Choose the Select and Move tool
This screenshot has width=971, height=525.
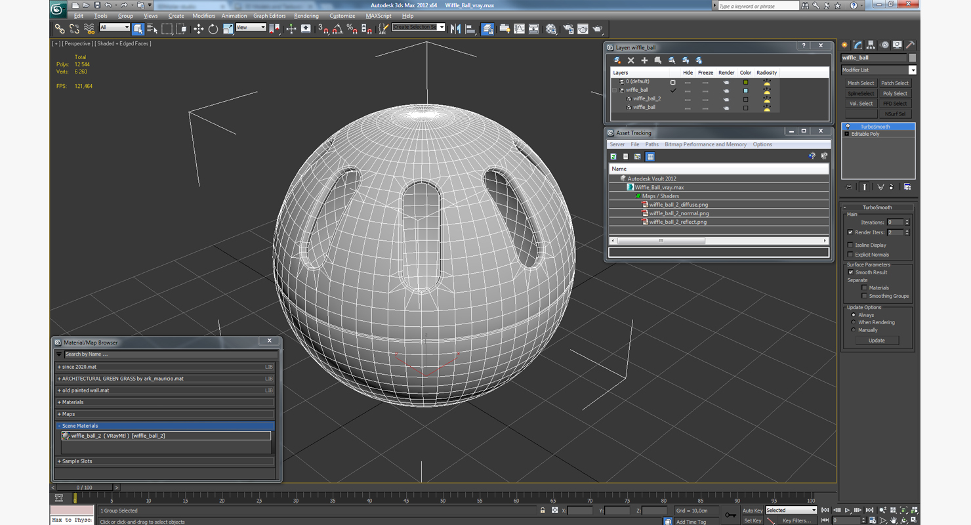click(198, 29)
